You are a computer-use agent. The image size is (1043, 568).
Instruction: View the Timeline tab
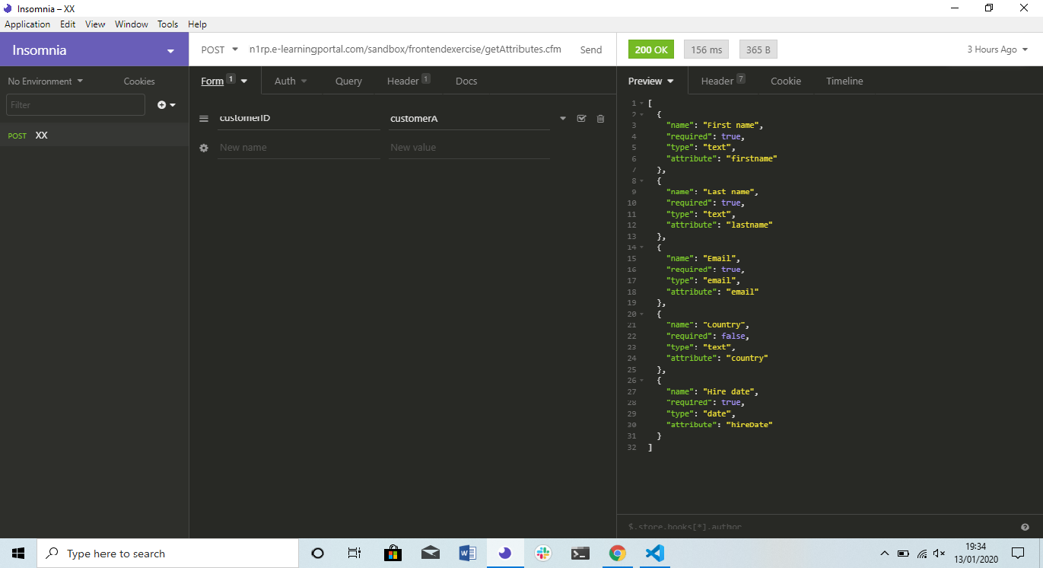(x=844, y=81)
